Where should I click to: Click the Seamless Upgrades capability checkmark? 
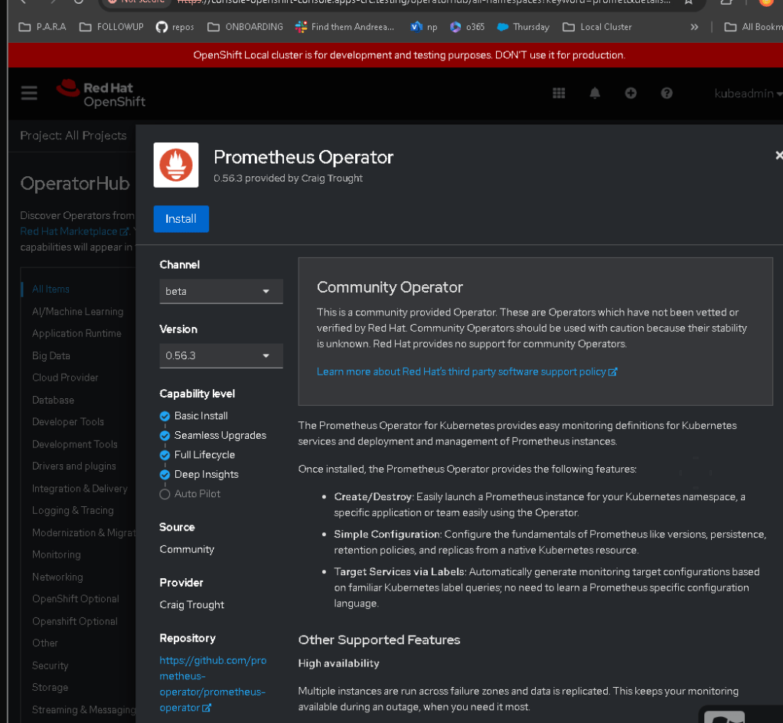point(165,436)
